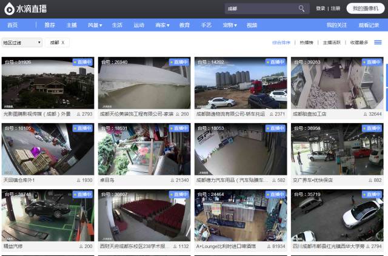Open the 地区过滤 region dropdown

22,42
